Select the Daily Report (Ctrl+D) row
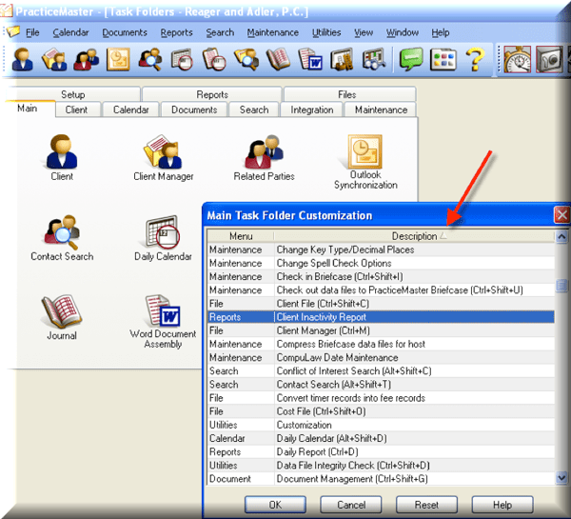Image resolution: width=571 pixels, height=519 pixels. [x=381, y=451]
